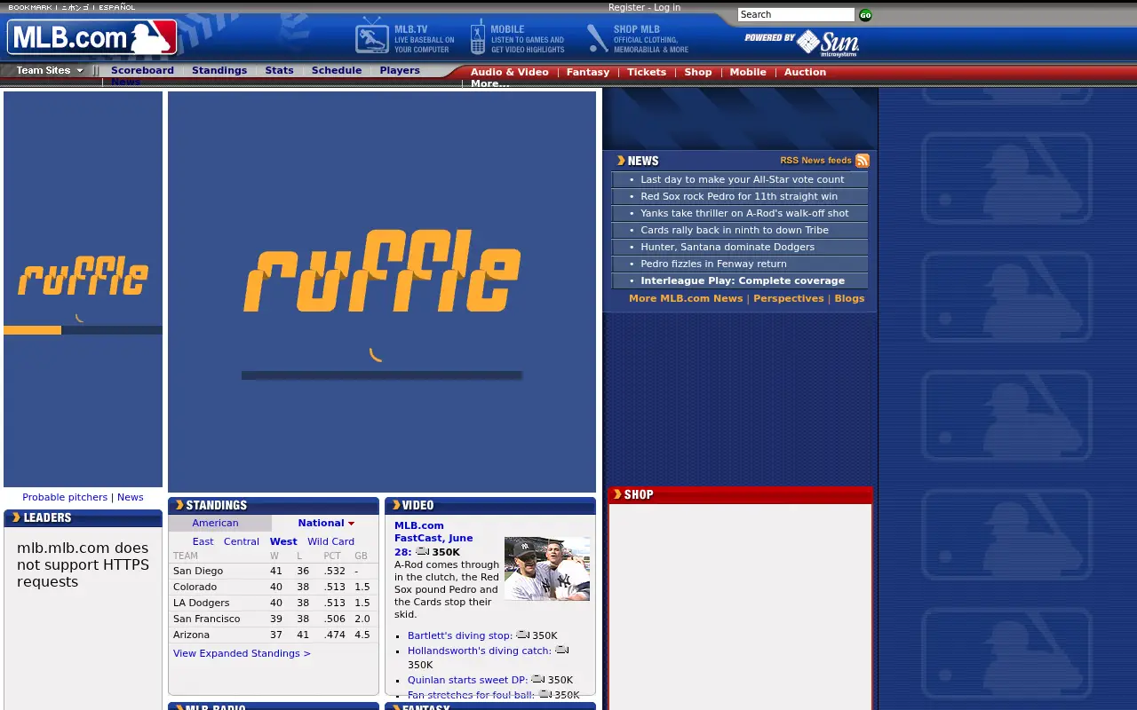Click the orange arrow in Leaders header
The image size is (1137, 710).
(16, 517)
